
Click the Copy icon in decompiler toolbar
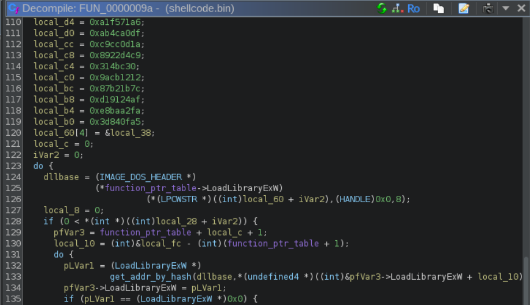point(439,8)
